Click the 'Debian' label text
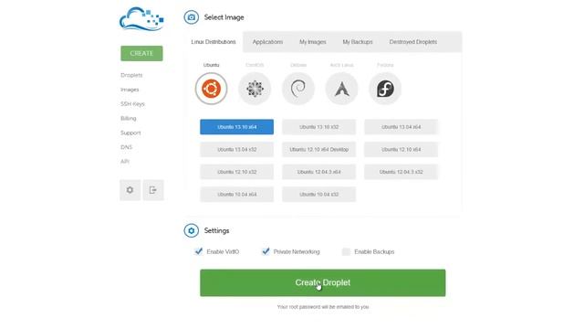Image resolution: width=584 pixels, height=329 pixels. click(x=298, y=65)
